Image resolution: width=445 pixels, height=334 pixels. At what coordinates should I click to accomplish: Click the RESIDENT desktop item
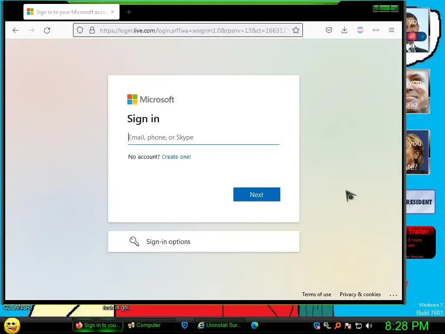[420, 202]
